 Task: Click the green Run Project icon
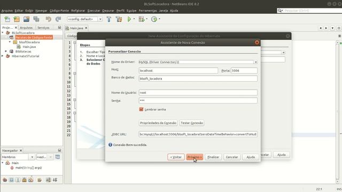coord(129,19)
